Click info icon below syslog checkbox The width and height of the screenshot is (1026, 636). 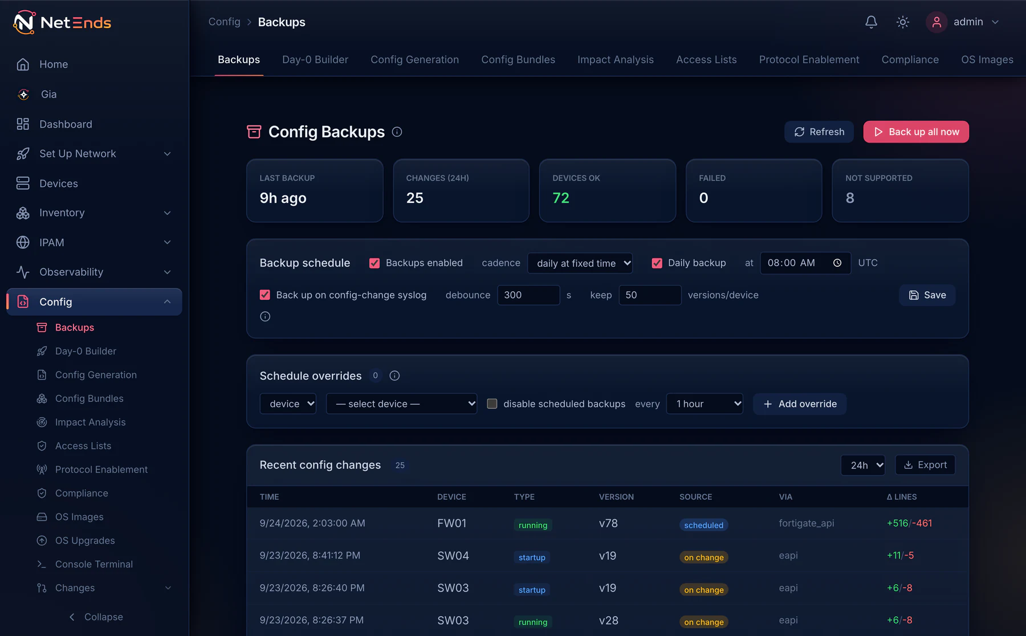coord(265,316)
